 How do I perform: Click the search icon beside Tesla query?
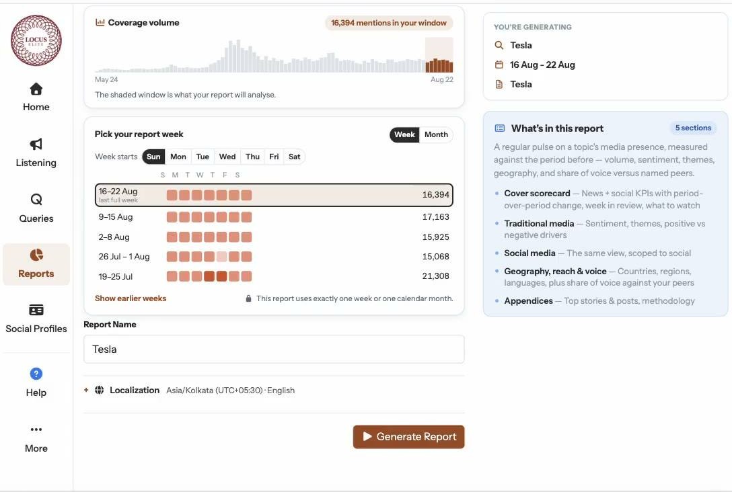click(499, 45)
